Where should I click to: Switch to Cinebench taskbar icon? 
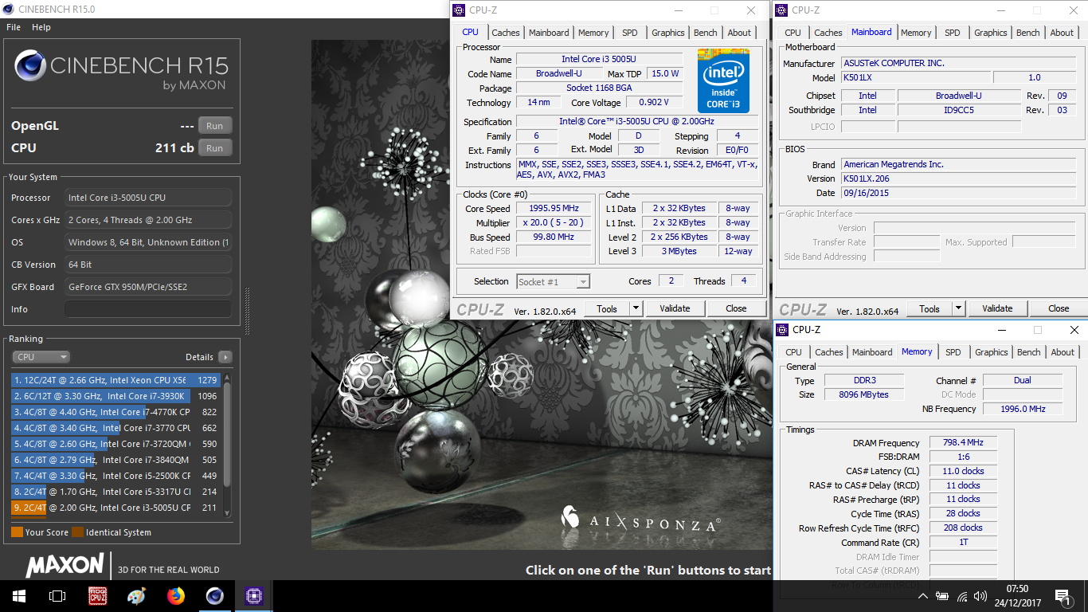pos(215,595)
